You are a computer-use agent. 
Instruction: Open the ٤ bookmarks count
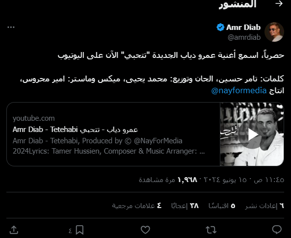click(137, 206)
